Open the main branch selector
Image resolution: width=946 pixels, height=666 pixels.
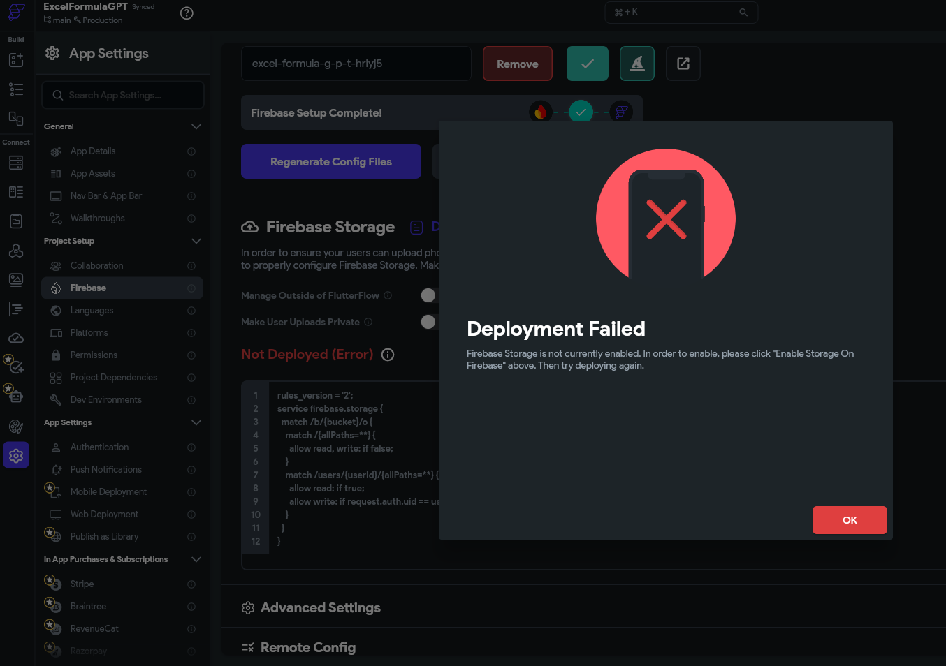(x=57, y=20)
